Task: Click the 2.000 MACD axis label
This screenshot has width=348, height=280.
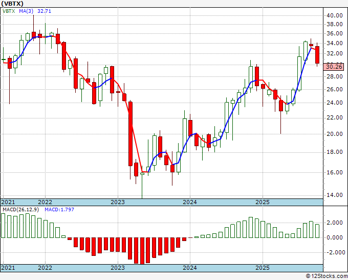Action: 335,223
